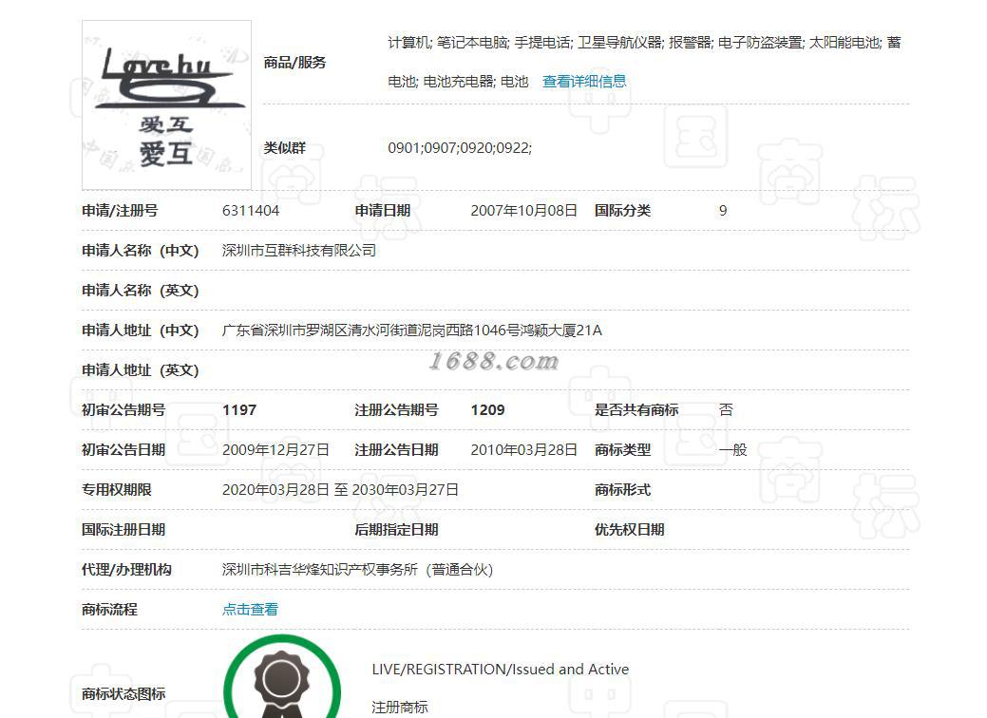Viewport: 987px width, 718px height.
Task: Select the applicant address in 罗湖区
Action: pyautogui.click(x=411, y=331)
